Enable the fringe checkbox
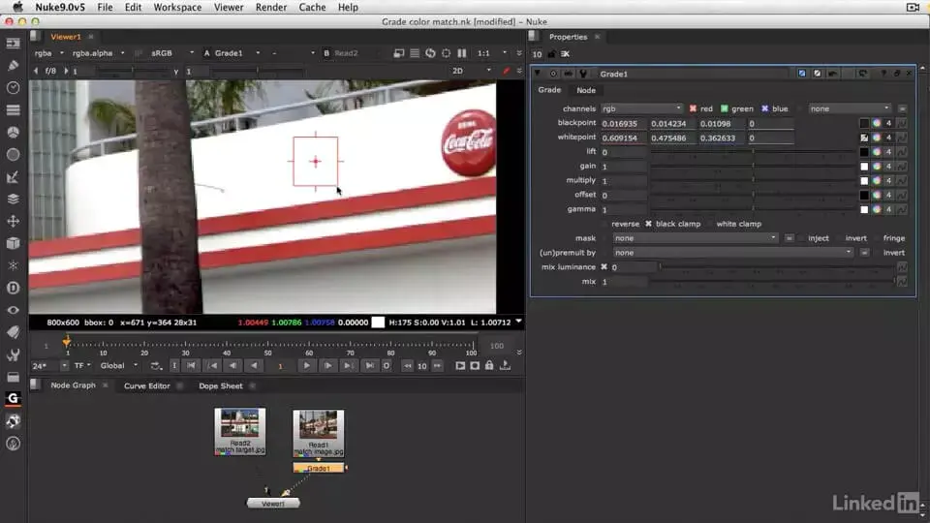930x523 pixels. tap(876, 238)
